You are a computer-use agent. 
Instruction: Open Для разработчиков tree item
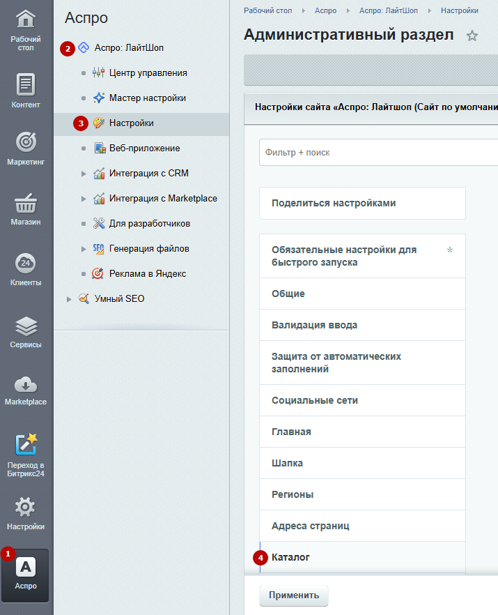coord(150,224)
